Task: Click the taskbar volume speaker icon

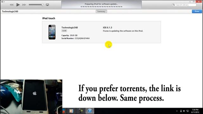Action: 184,111
